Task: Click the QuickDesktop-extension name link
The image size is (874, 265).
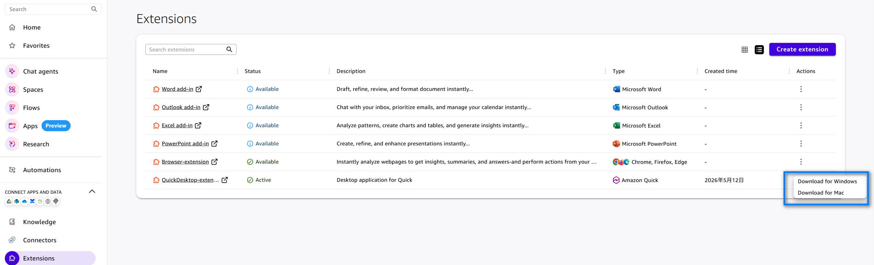Action: (x=190, y=180)
